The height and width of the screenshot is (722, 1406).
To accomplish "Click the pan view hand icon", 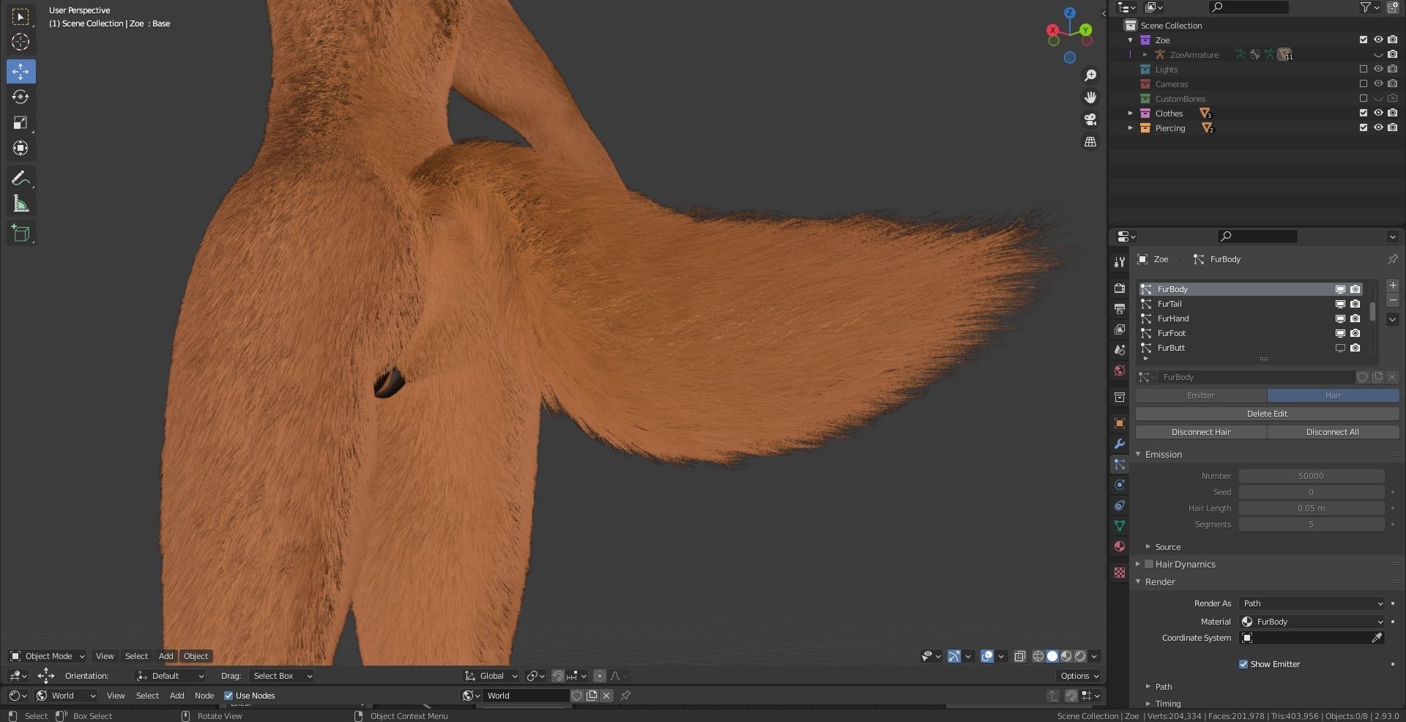I will pyautogui.click(x=1090, y=97).
